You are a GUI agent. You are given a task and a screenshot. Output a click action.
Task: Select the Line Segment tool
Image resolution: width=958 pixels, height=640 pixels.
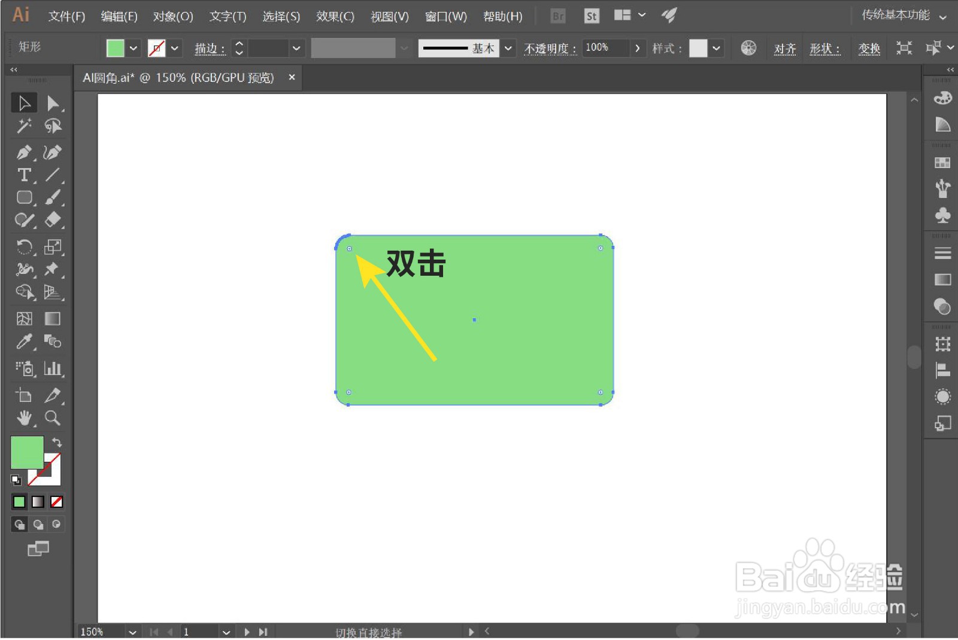click(53, 175)
